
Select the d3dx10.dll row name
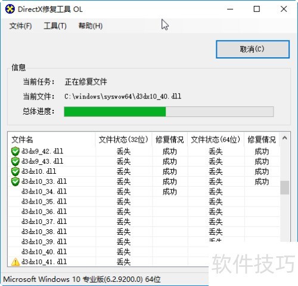(x=39, y=171)
